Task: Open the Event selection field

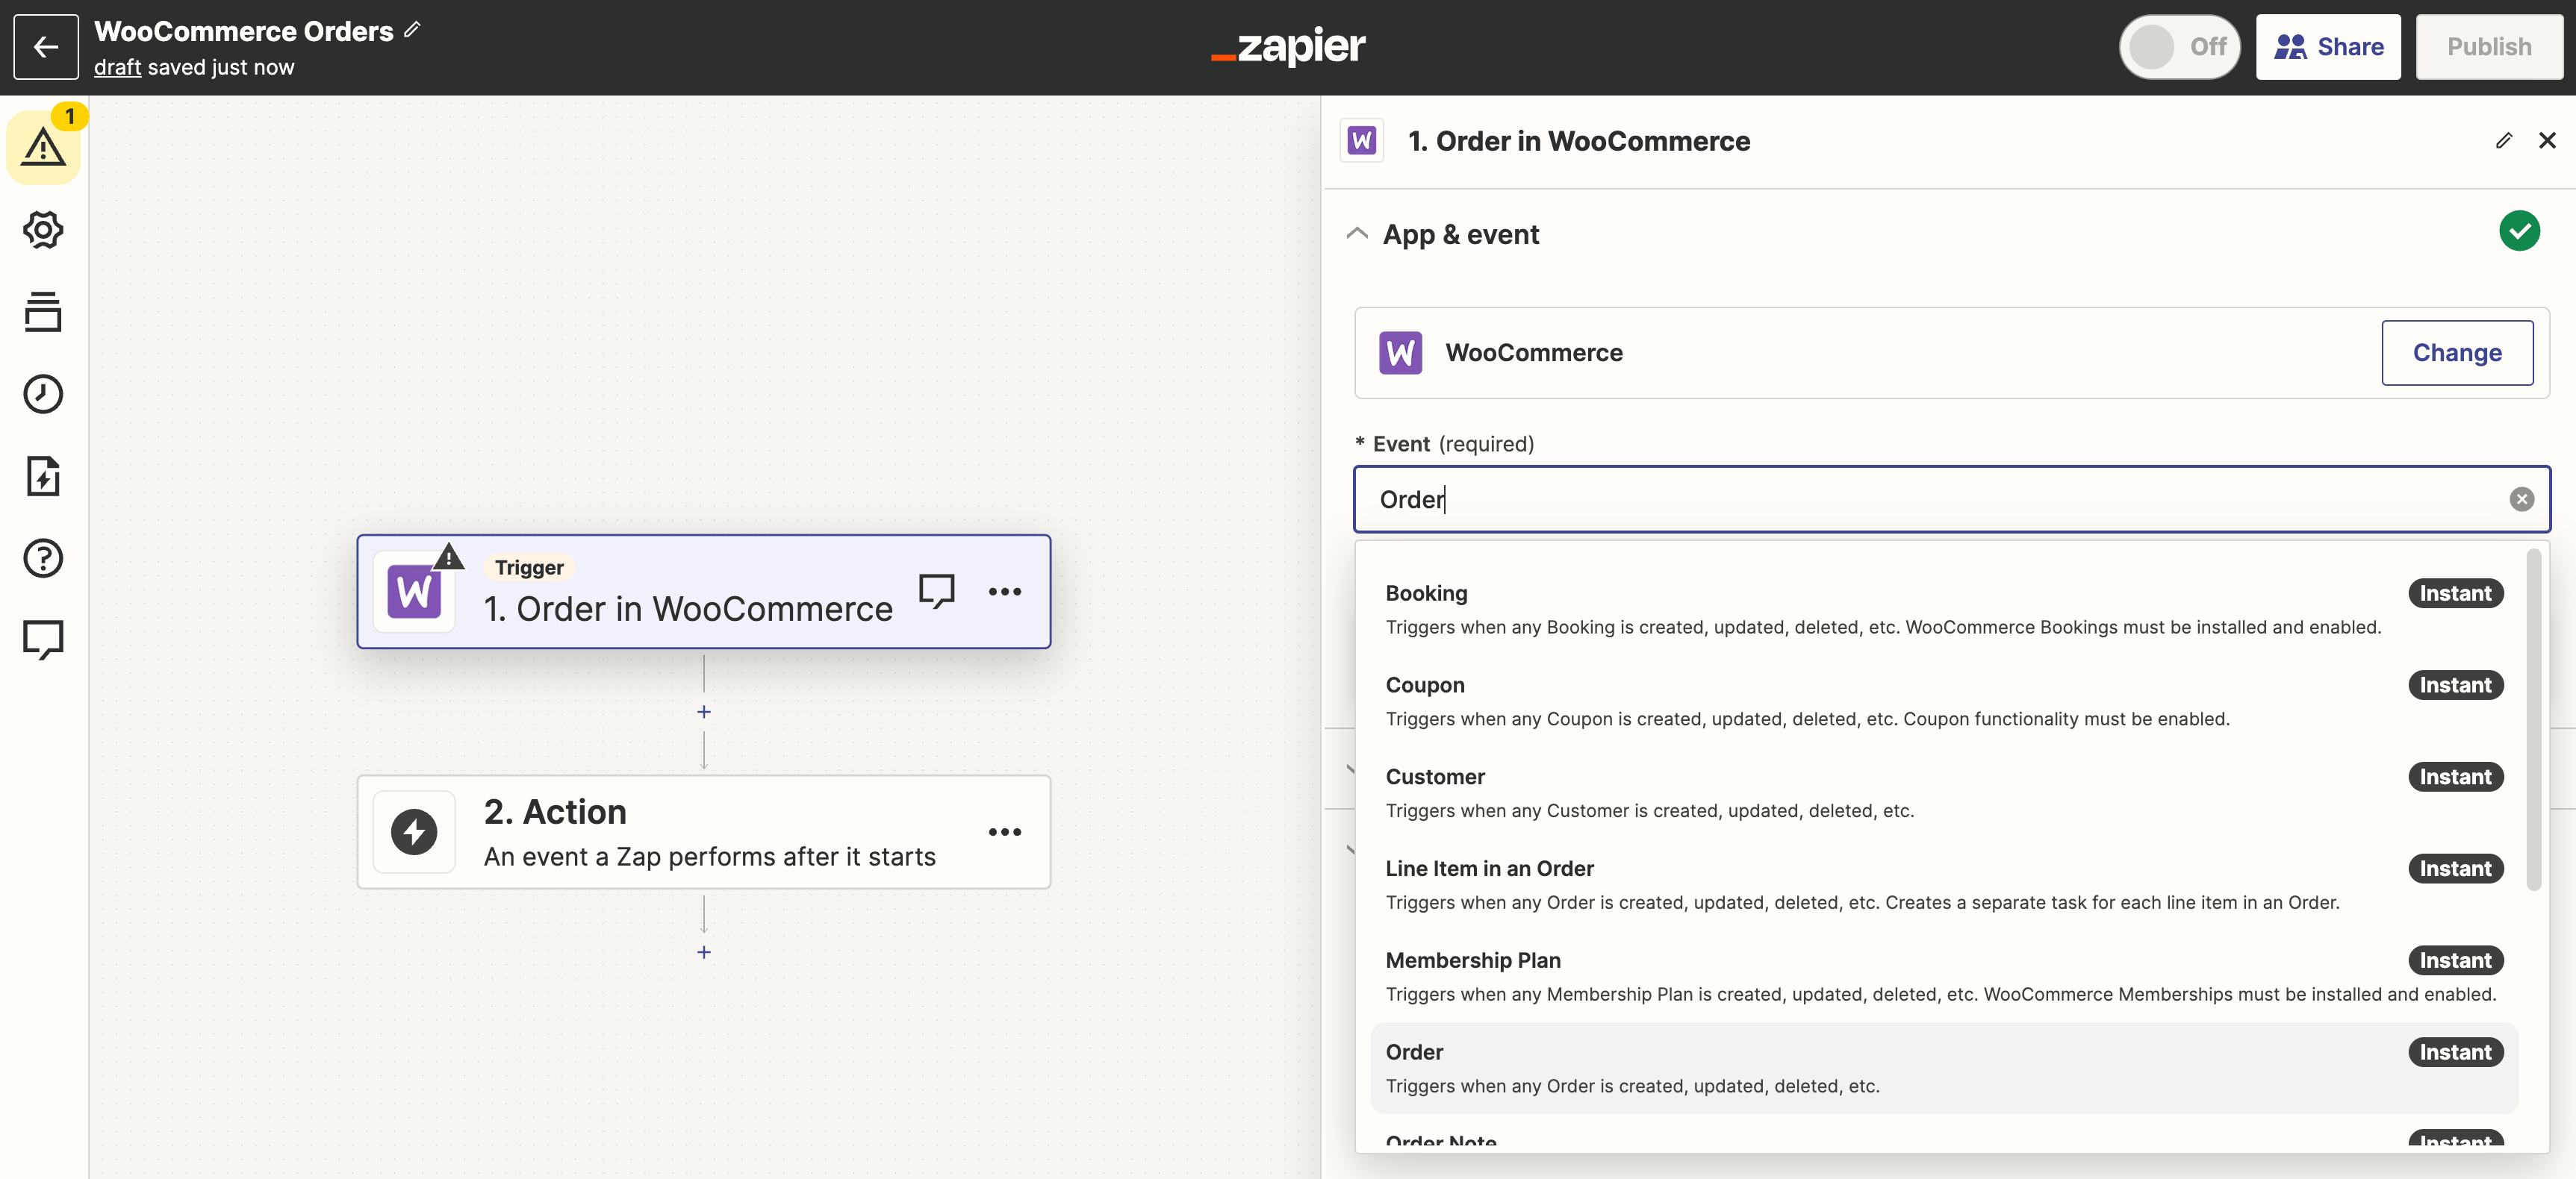Action: pos(1900,499)
